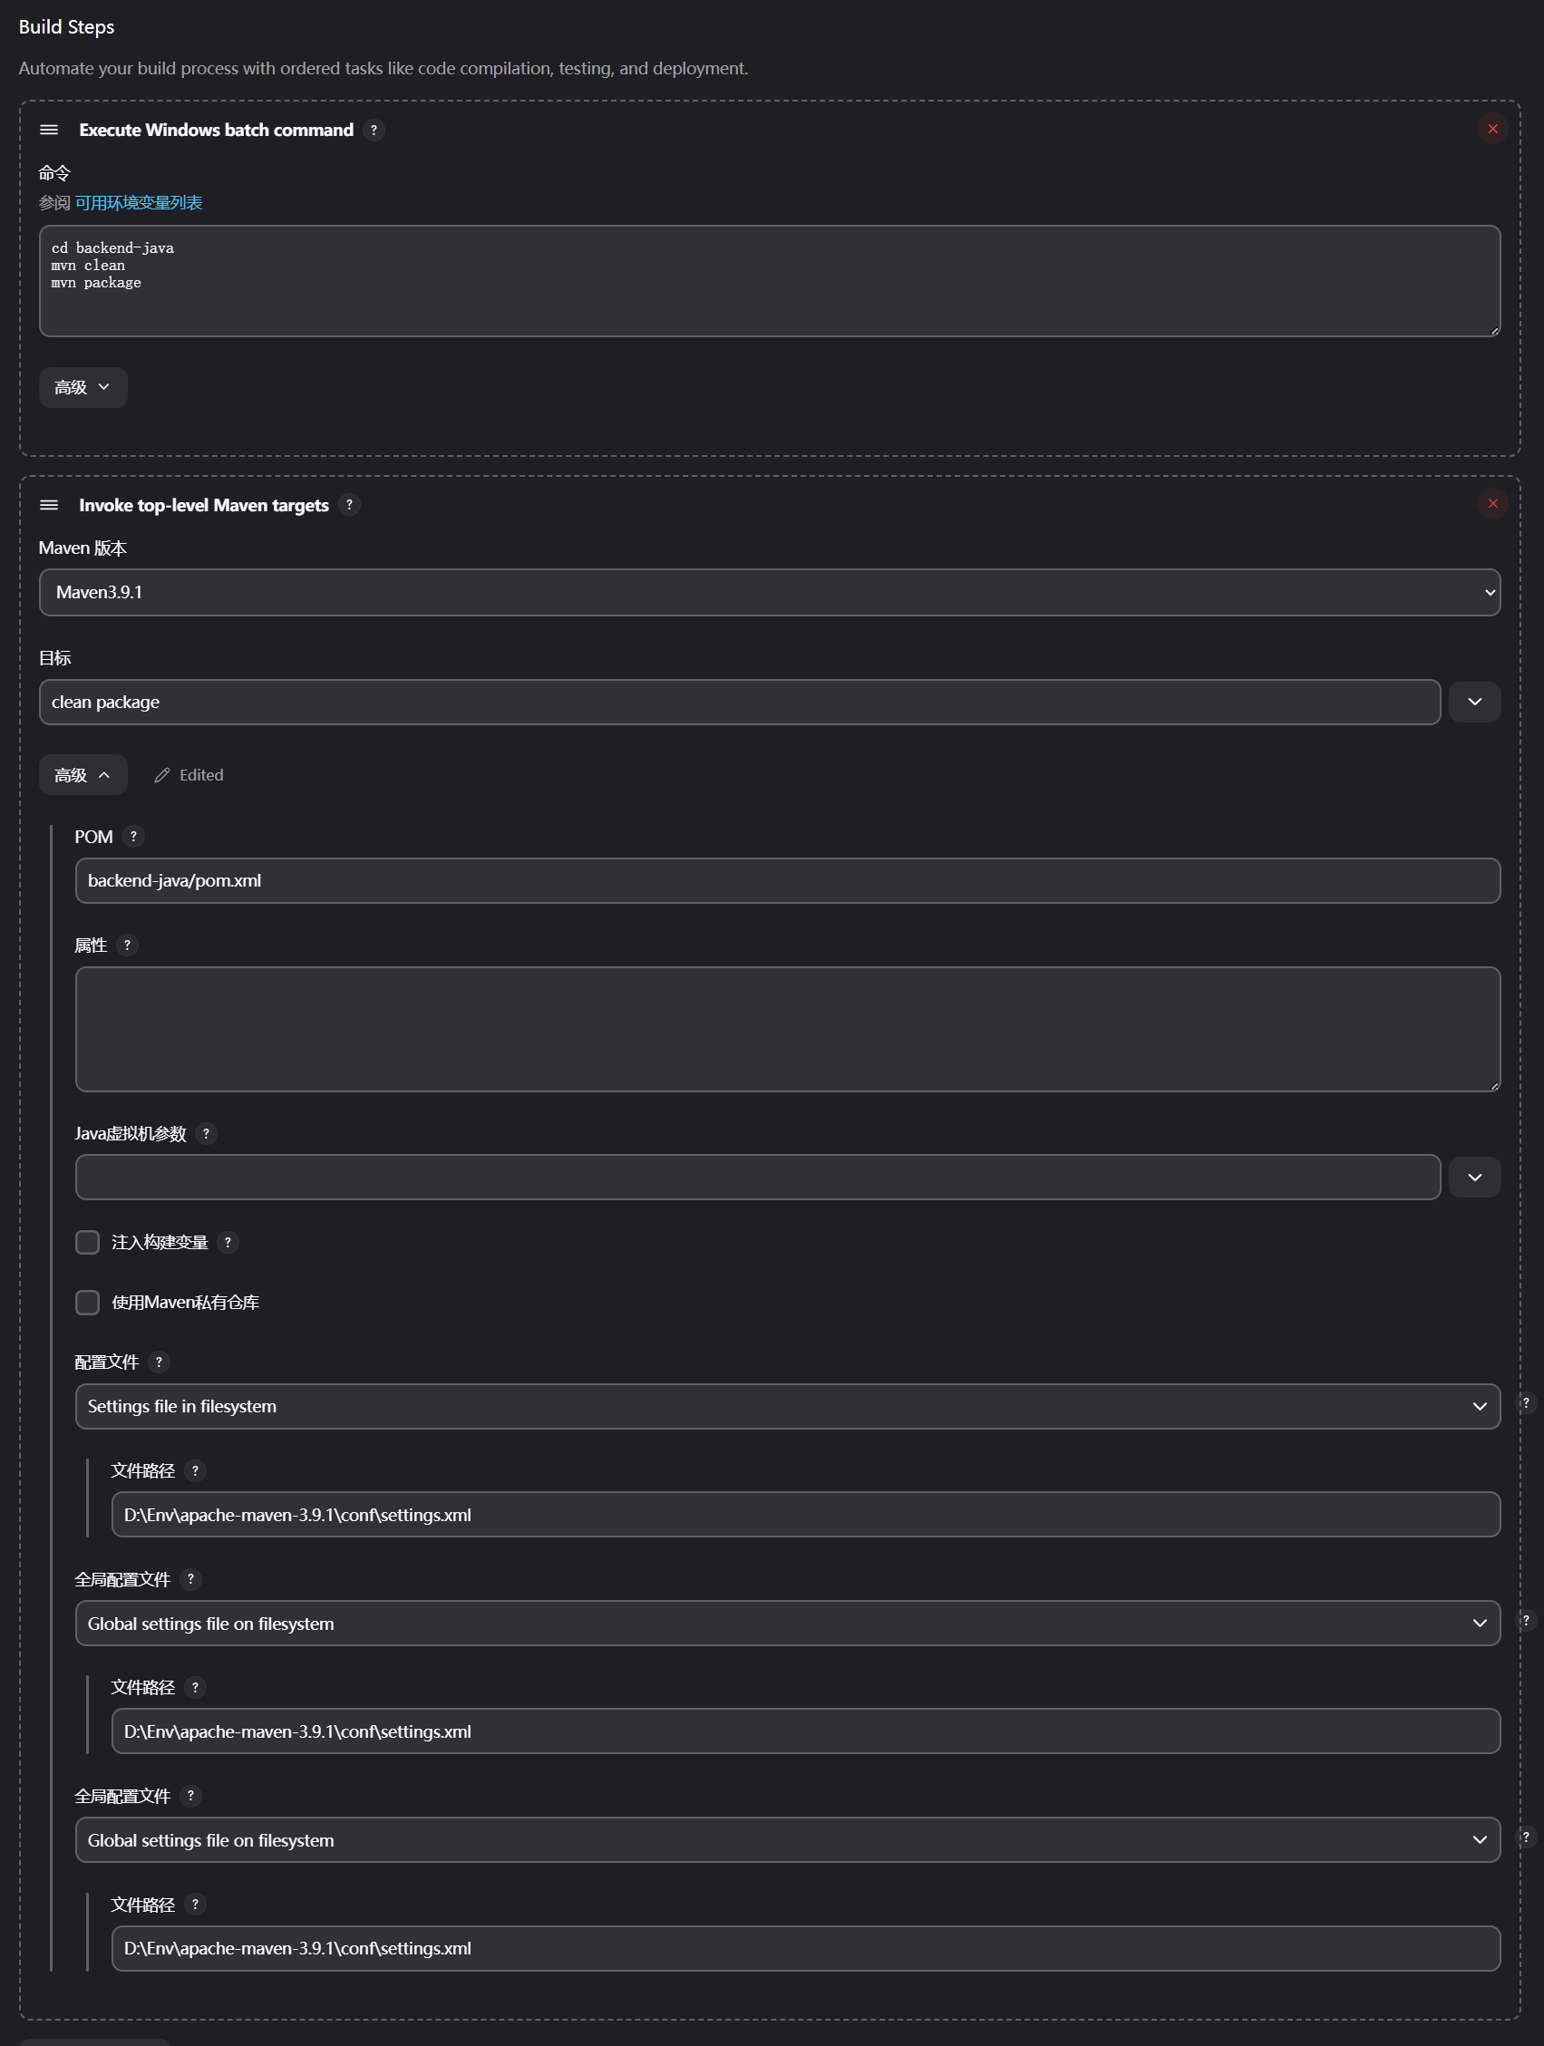The image size is (1544, 2046).
Task: Open the Maven 版本 dropdown showing Maven3.9.1
Action: [x=769, y=593]
